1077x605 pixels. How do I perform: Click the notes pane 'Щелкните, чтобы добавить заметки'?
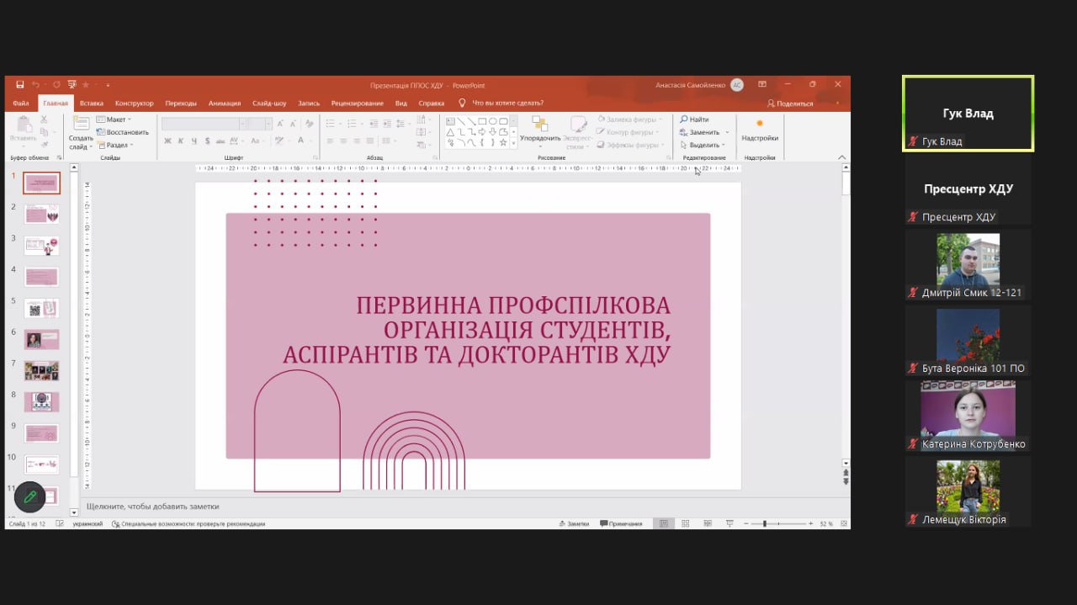coord(152,507)
